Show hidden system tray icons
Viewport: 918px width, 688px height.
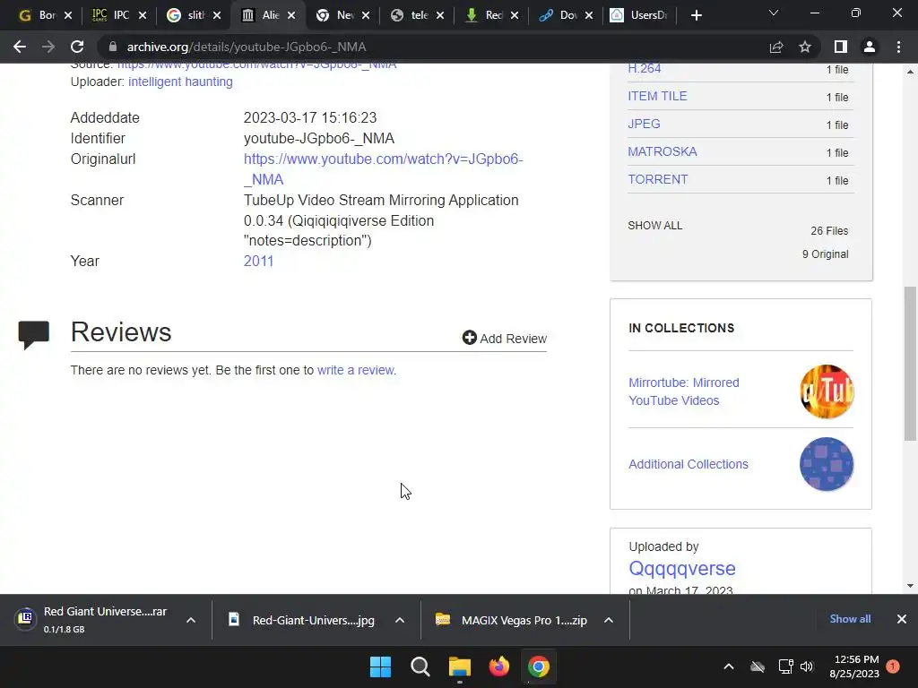pos(729,666)
